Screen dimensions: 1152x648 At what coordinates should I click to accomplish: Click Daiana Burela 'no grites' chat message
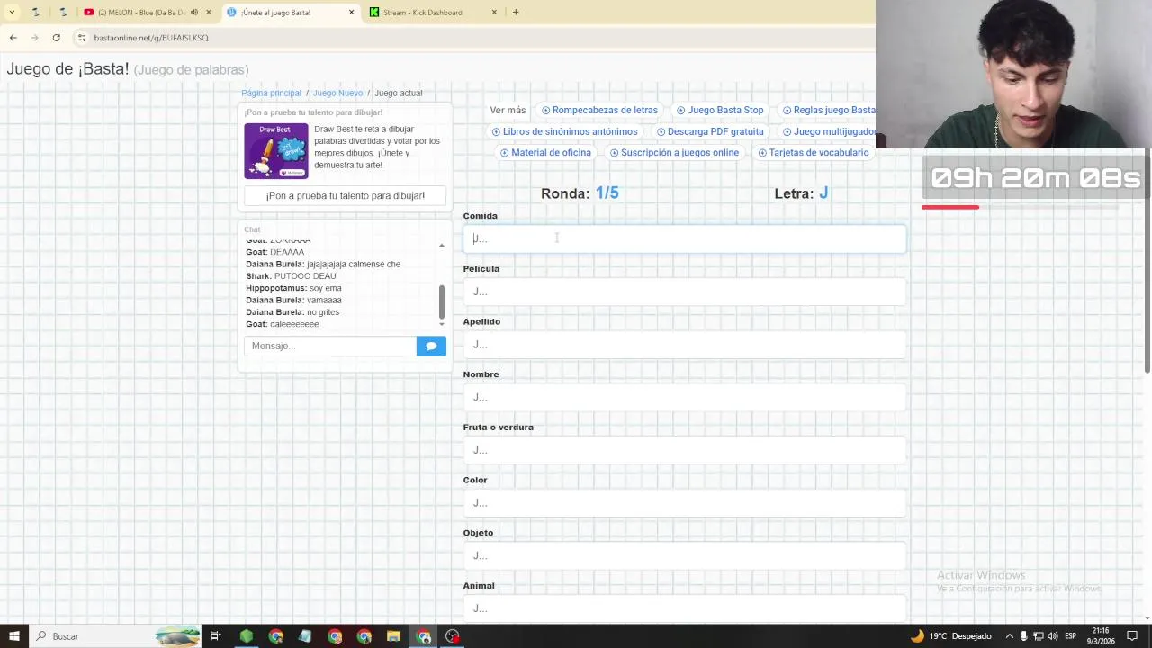(292, 312)
